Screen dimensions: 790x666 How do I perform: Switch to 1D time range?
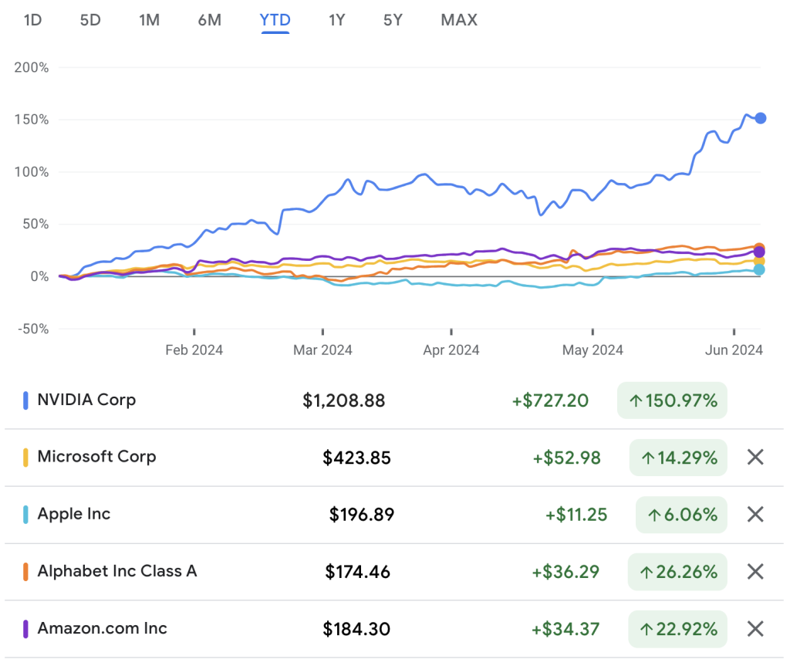(x=32, y=20)
